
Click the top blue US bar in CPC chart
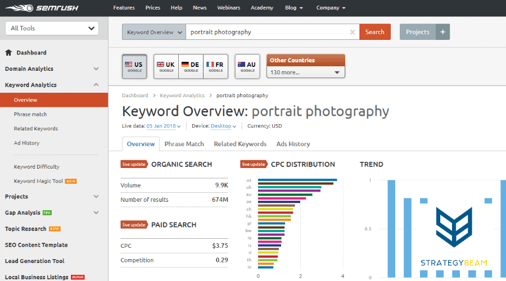(x=297, y=180)
